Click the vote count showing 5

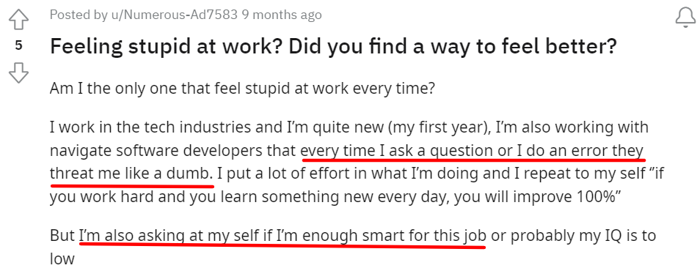point(19,45)
